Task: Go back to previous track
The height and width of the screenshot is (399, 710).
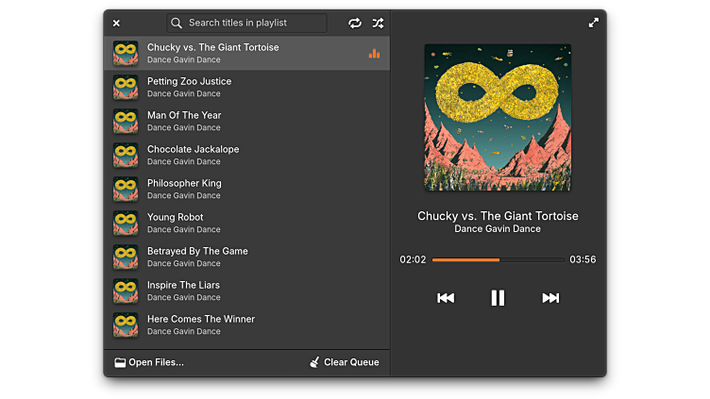Action: coord(446,298)
